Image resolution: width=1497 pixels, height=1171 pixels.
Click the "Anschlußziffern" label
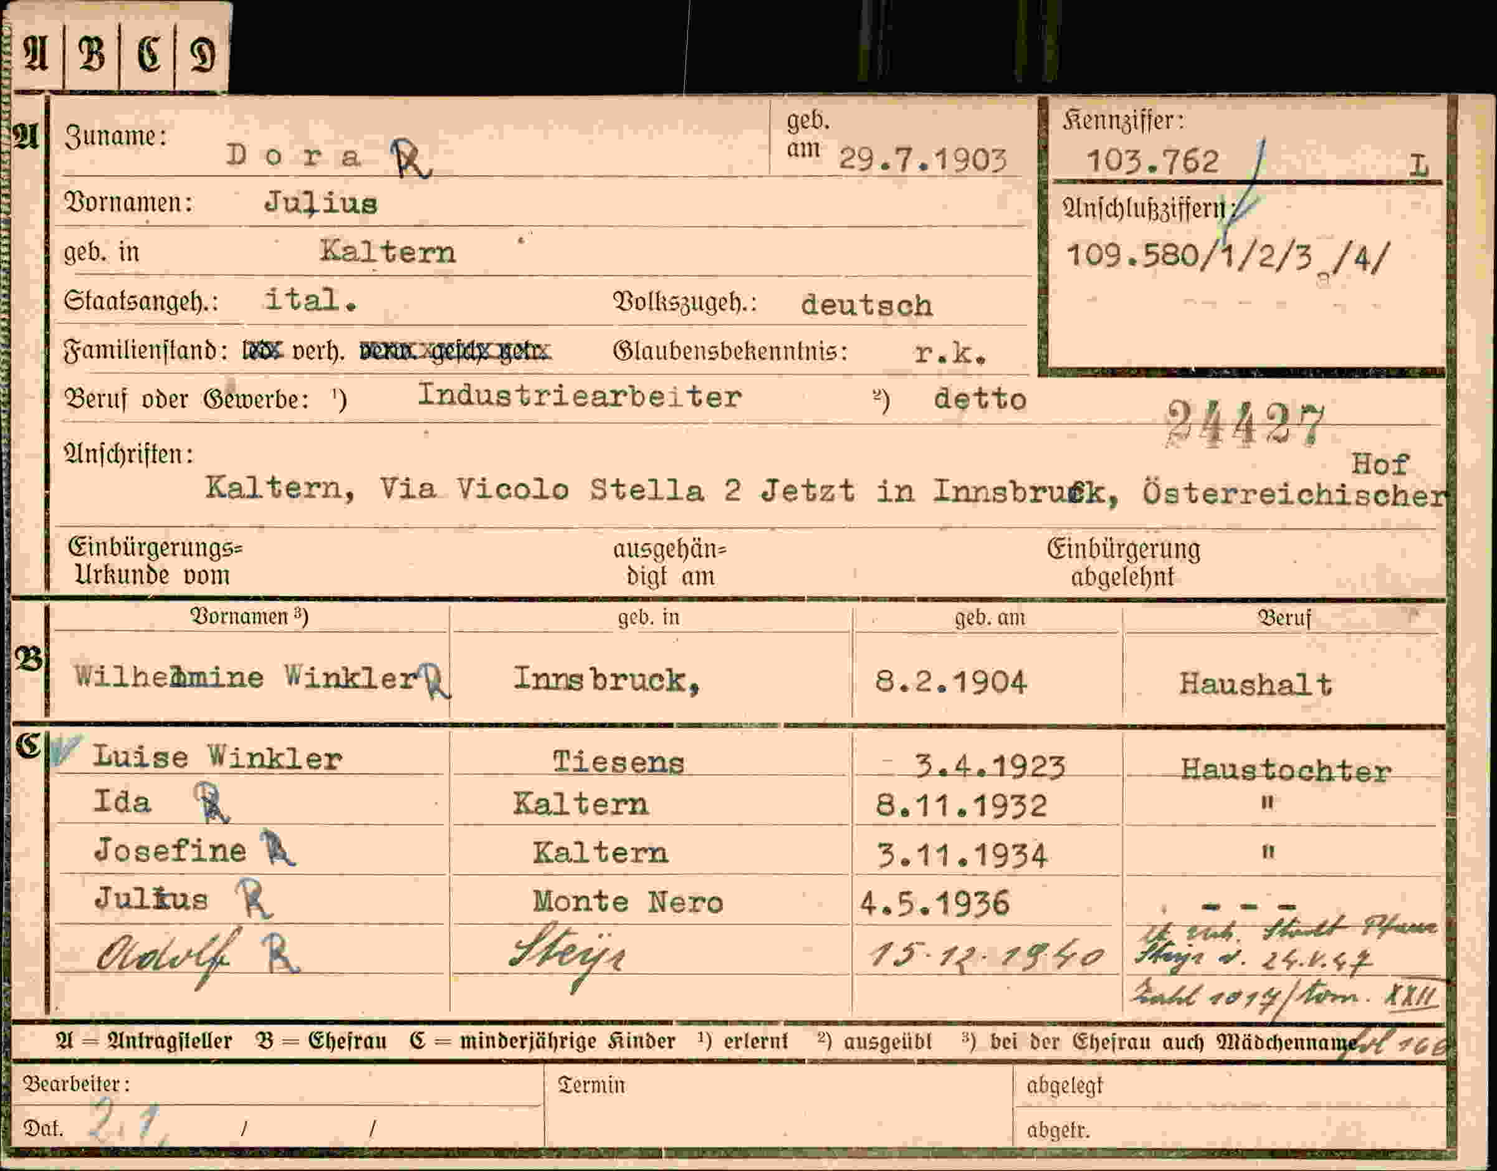coord(1144,209)
